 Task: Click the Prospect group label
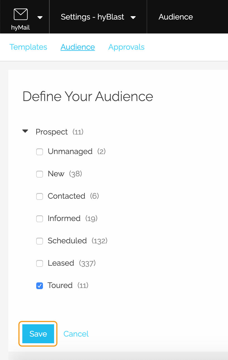pos(52,132)
